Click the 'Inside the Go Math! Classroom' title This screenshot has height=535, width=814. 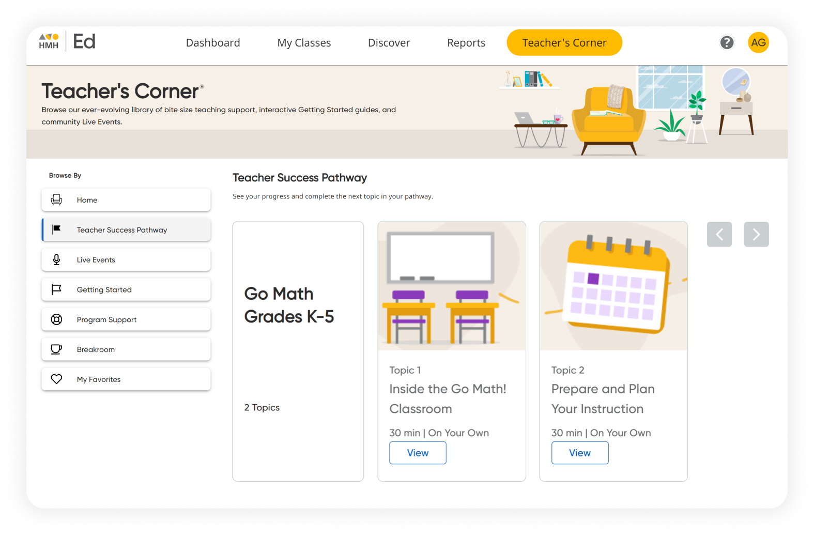click(x=448, y=399)
